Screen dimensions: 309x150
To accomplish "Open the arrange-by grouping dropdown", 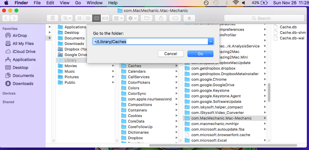I will coord(118,18).
